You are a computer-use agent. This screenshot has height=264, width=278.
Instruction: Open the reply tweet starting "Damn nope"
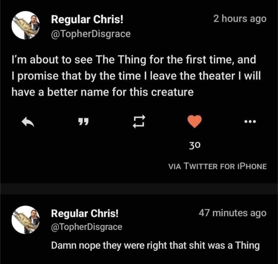tap(155, 245)
